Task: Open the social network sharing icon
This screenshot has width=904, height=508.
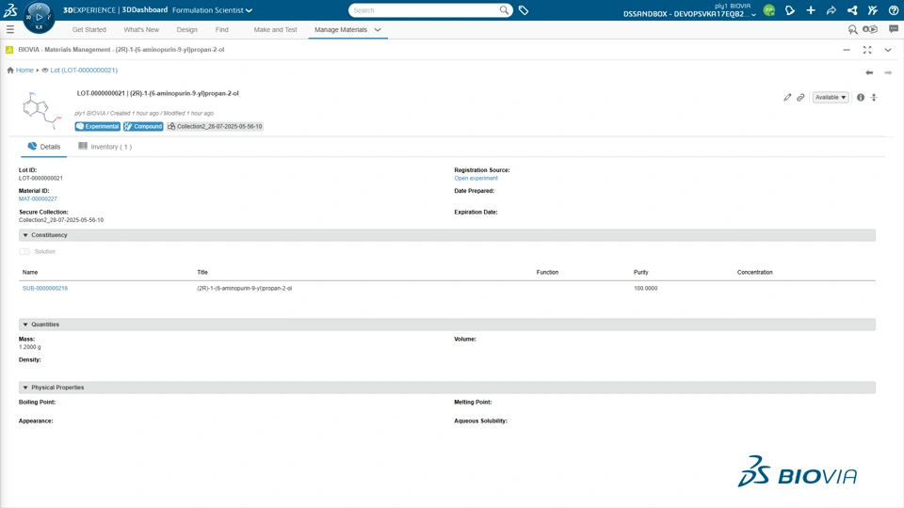Action: [x=852, y=9]
